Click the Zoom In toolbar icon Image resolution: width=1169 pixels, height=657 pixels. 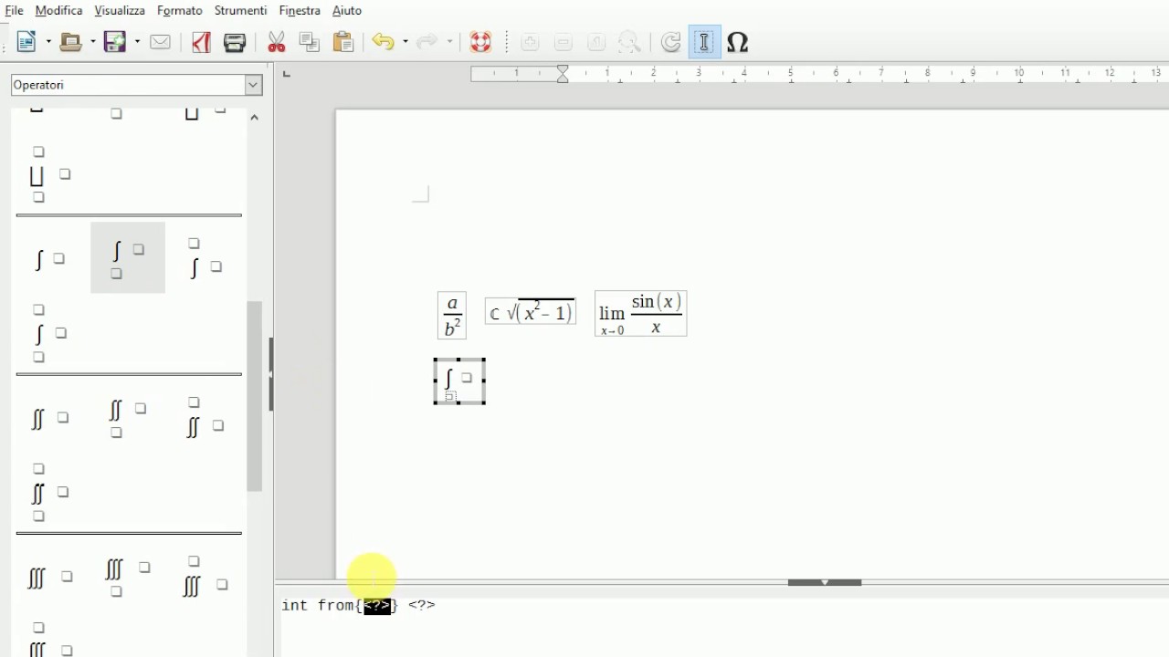tap(530, 42)
